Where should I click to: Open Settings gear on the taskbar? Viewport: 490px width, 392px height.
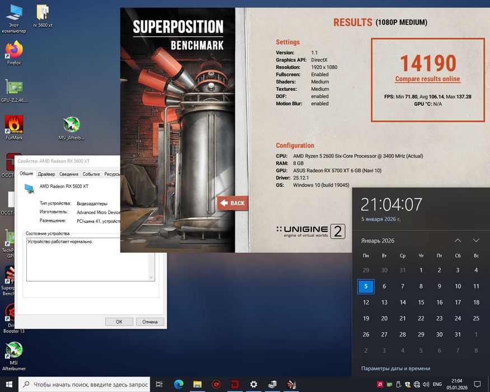coord(254,384)
